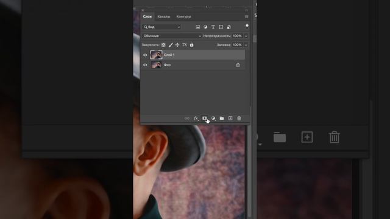Filter by smart objects icon
Screen dimensions: 390x219
229,27
